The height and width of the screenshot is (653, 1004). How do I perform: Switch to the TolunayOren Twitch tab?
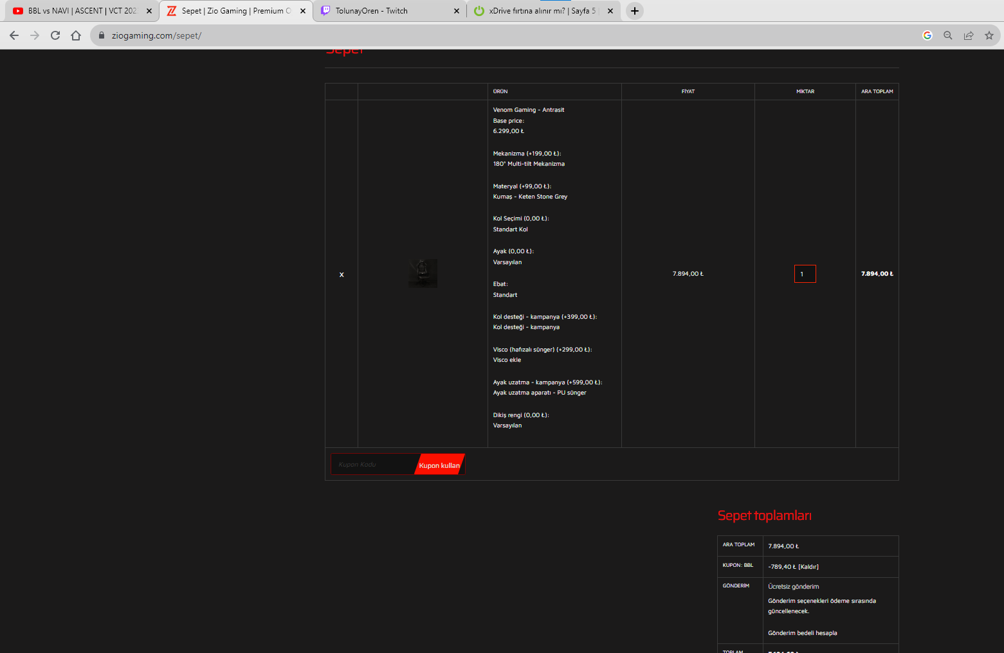[x=390, y=11]
